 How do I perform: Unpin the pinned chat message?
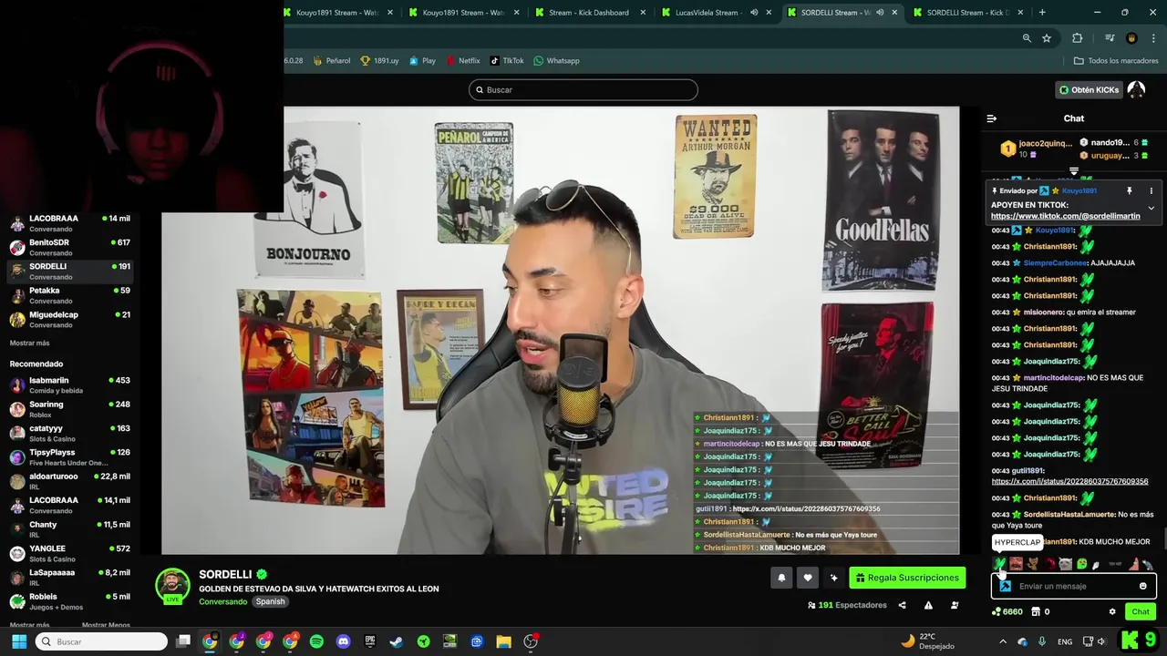coord(1129,191)
